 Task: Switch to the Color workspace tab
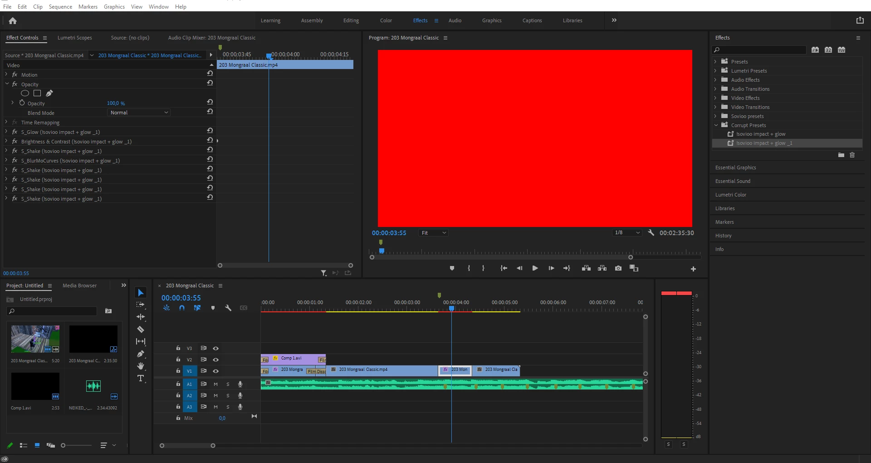pos(386,20)
